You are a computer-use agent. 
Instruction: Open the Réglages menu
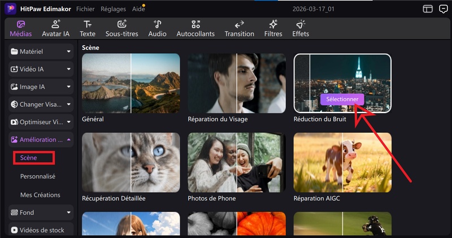click(114, 9)
